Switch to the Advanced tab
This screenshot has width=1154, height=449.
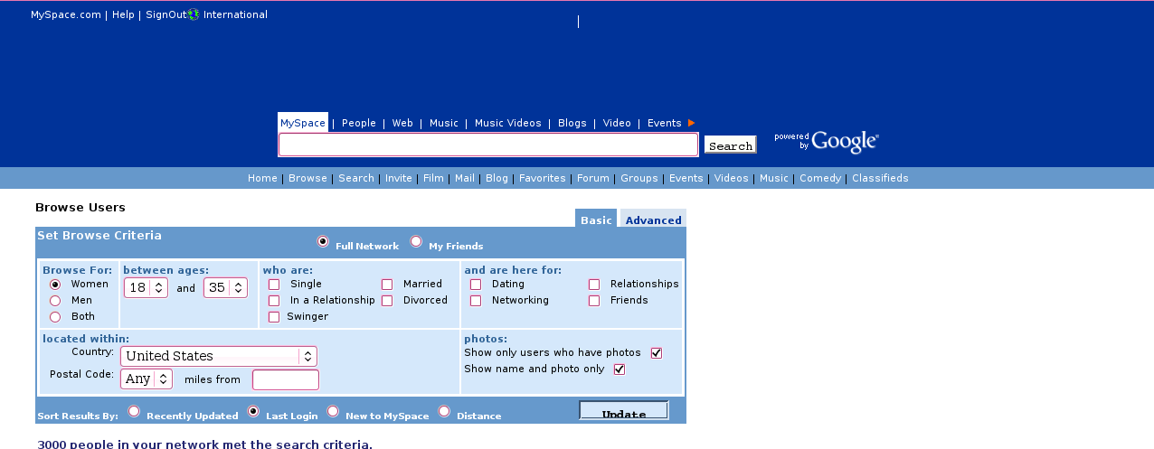coord(653,220)
